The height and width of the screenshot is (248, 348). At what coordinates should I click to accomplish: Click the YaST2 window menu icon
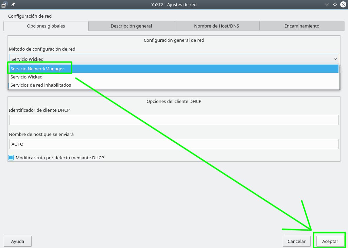(x=4, y=4)
